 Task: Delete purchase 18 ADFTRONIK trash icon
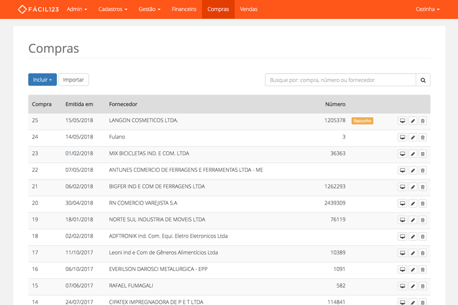point(423,236)
